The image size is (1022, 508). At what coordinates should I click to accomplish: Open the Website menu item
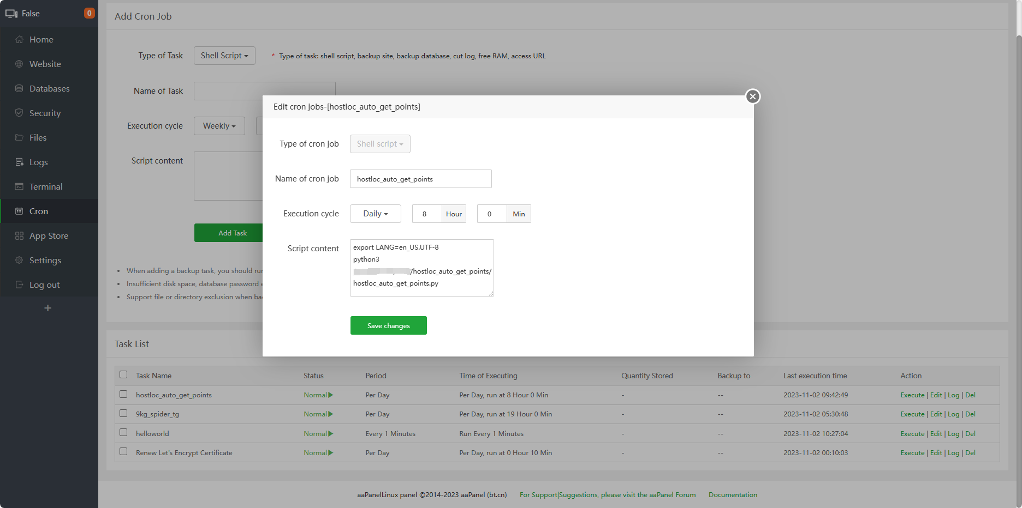45,64
